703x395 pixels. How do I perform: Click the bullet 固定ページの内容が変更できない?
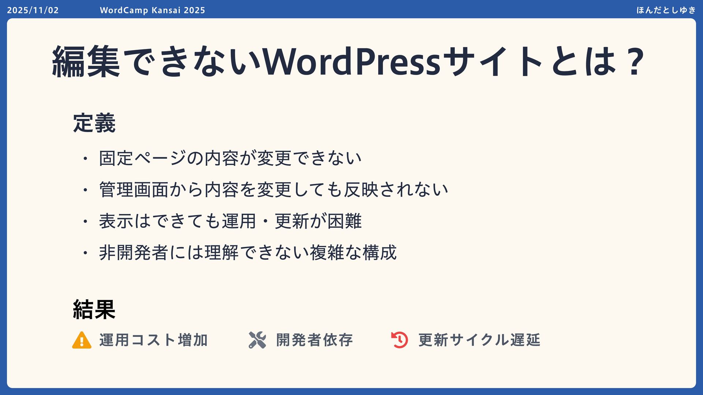coord(230,158)
